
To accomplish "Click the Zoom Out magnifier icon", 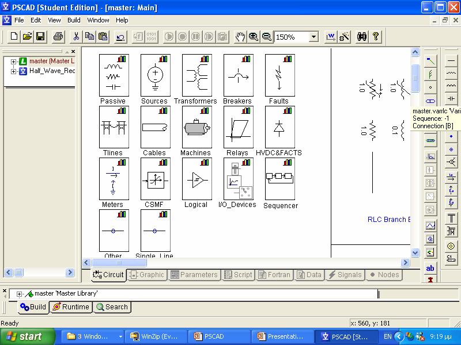I will pyautogui.click(x=266, y=37).
